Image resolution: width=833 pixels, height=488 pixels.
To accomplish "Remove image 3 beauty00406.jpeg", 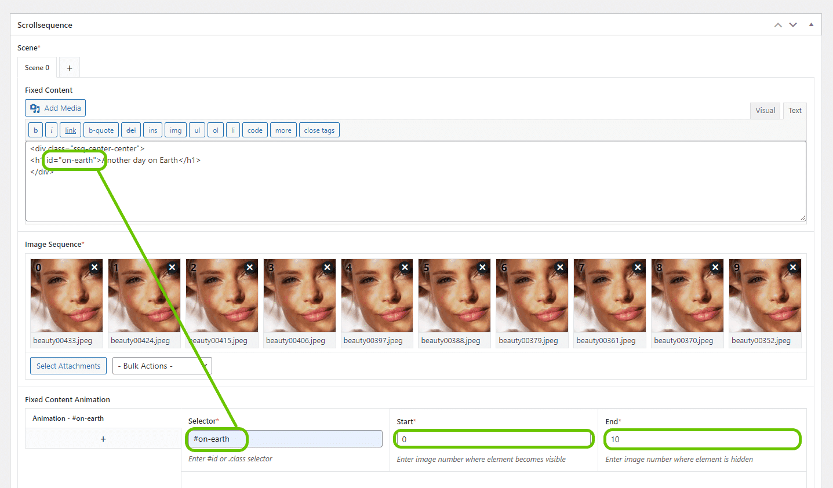I will click(x=328, y=267).
